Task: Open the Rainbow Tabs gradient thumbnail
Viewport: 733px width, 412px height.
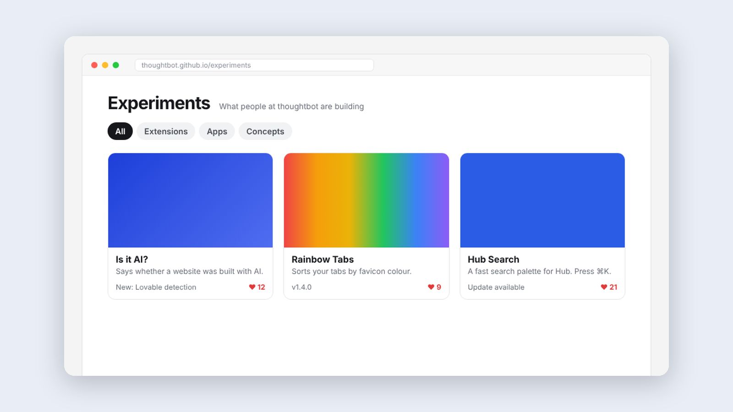Action: pyautogui.click(x=366, y=201)
